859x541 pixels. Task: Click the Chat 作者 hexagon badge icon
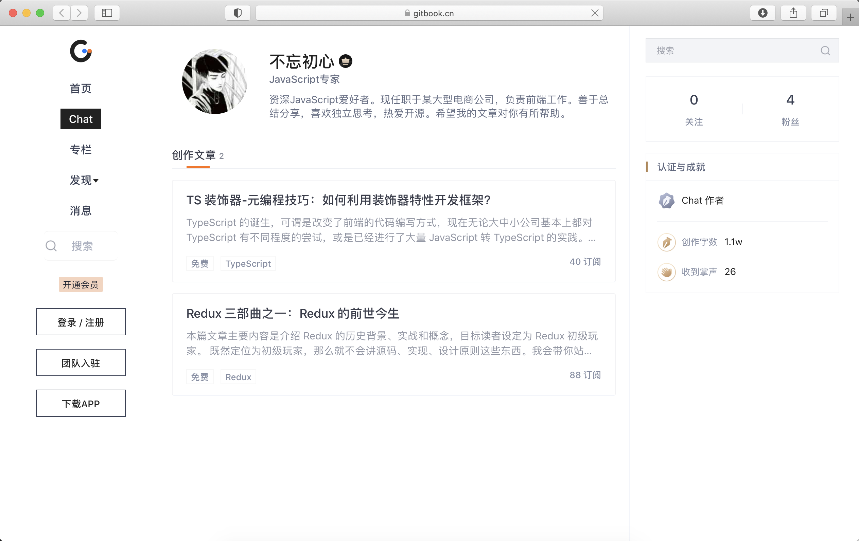[x=666, y=200]
